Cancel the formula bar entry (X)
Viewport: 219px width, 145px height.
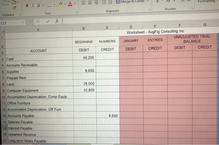(x=38, y=22)
